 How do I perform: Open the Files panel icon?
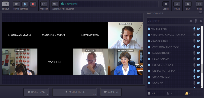click(199, 4)
